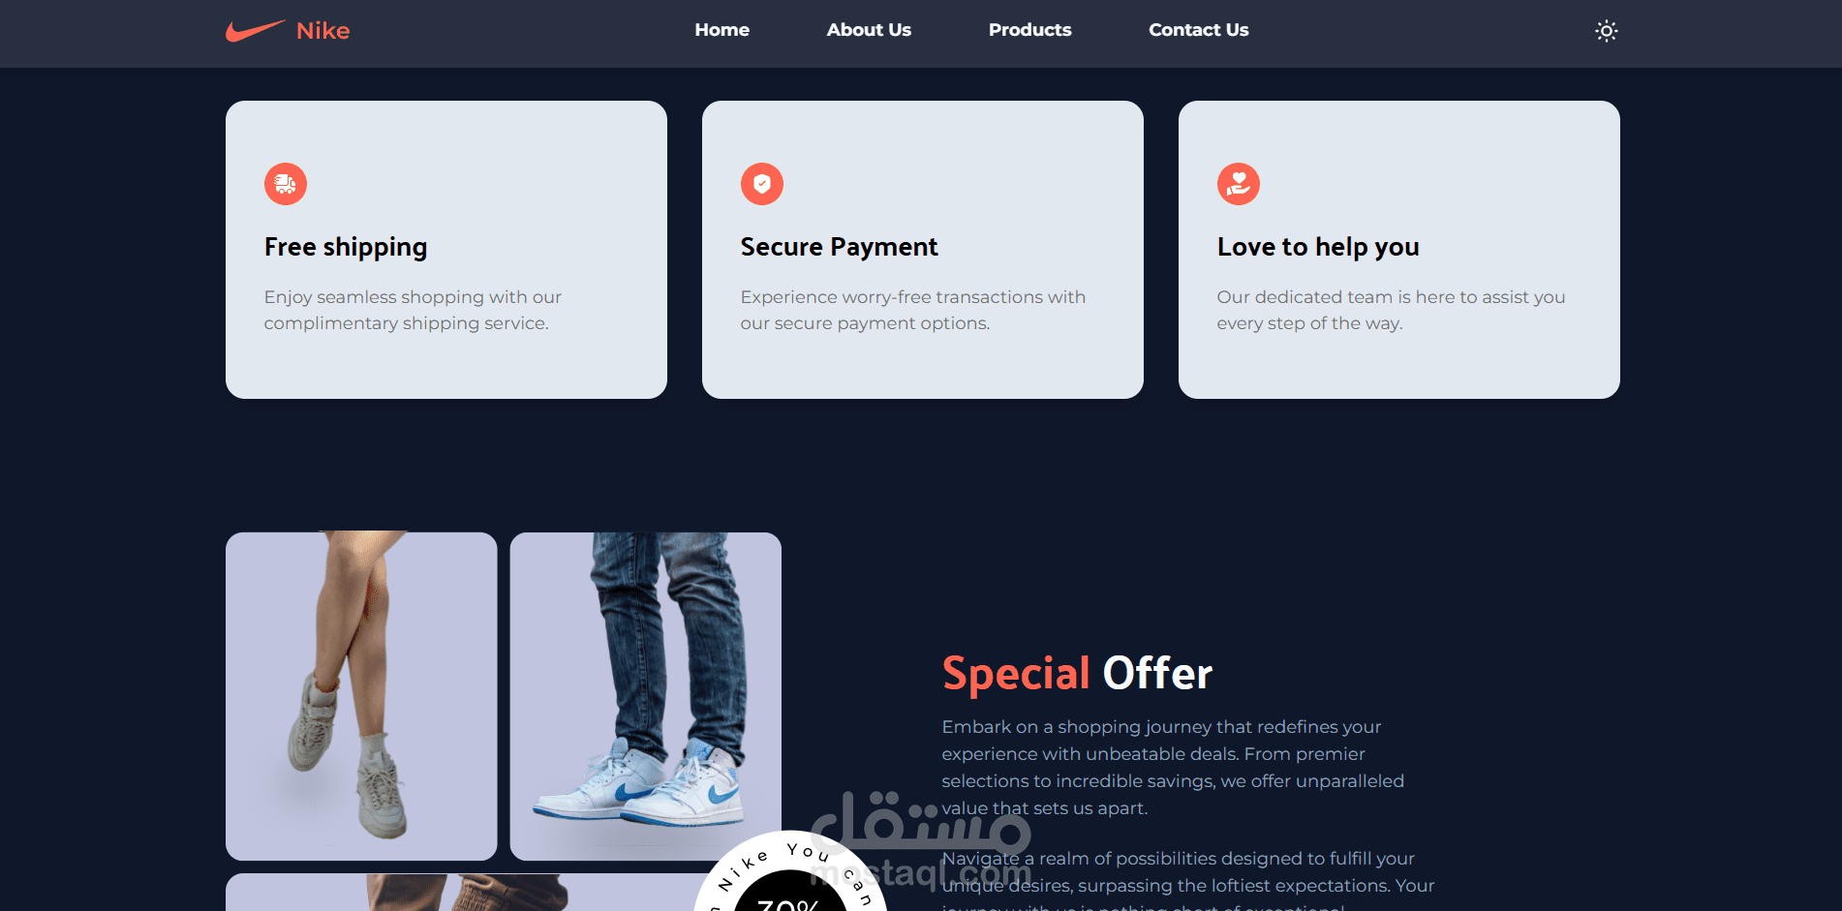Open the crossed legs sneaker image
This screenshot has width=1842, height=911.
(x=361, y=696)
